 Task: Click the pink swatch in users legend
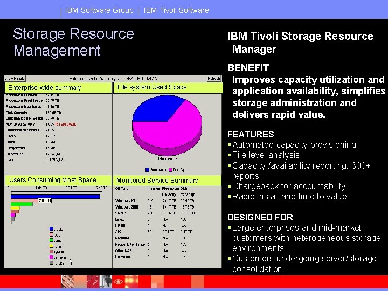pos(51,235)
